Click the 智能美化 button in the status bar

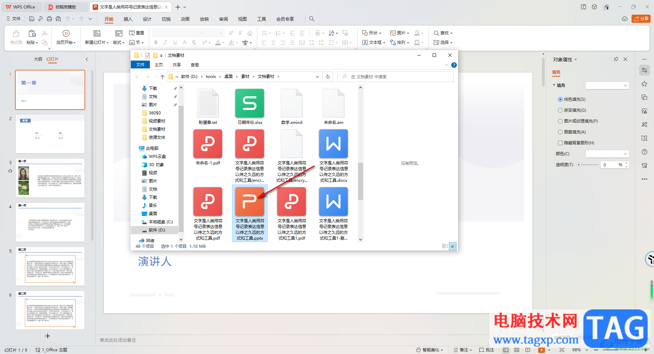tap(429, 350)
